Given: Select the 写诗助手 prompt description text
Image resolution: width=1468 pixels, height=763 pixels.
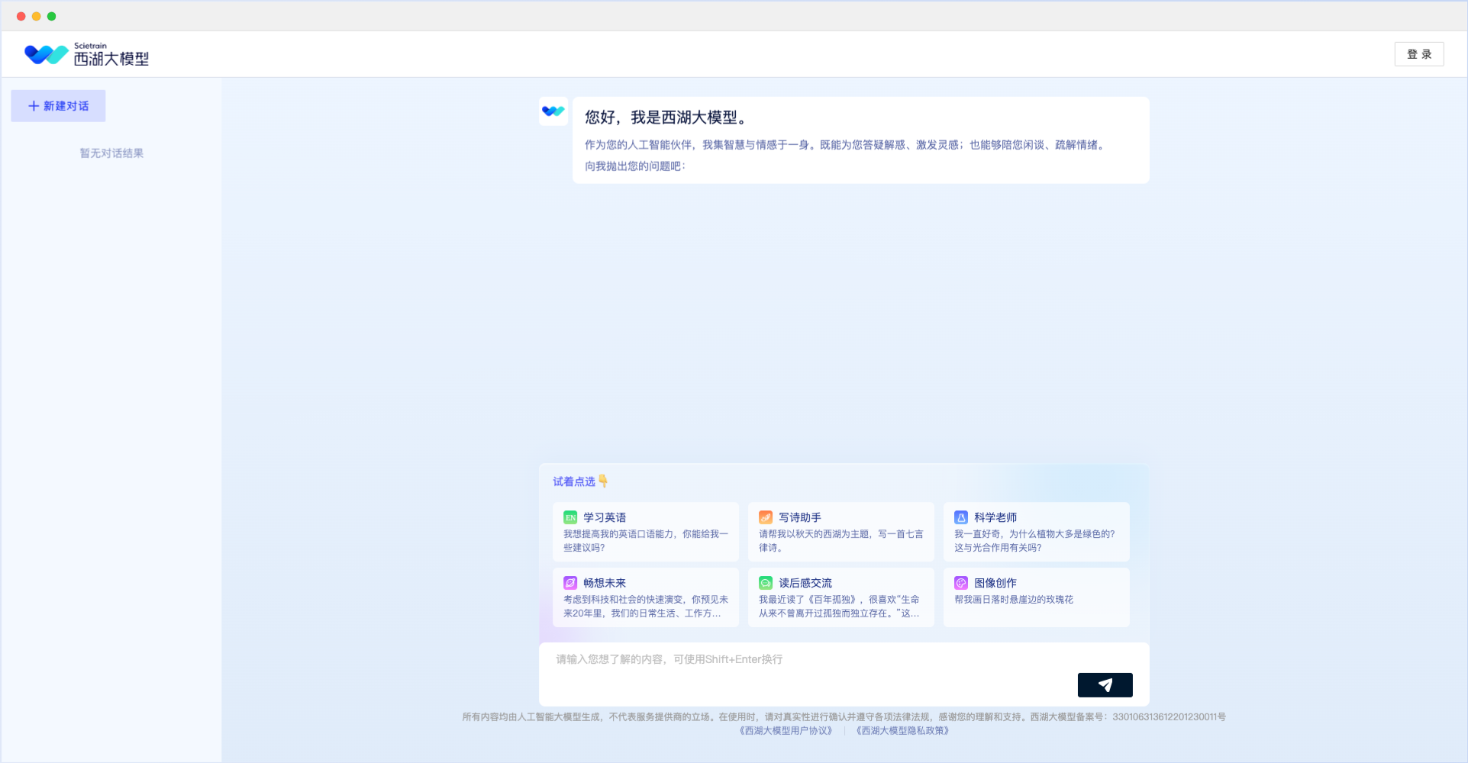Looking at the screenshot, I should [x=840, y=541].
